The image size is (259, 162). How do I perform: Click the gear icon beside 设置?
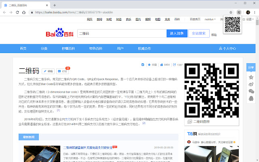244,19
